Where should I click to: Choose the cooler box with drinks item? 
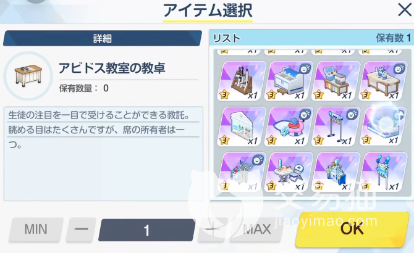click(x=336, y=81)
